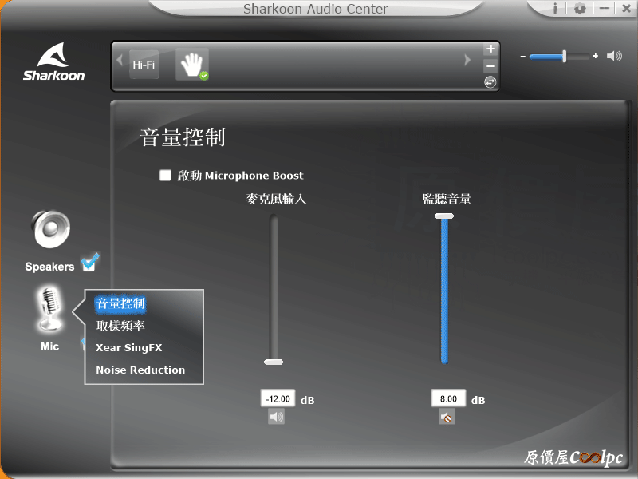Select the Hi-Fi profile

144,65
